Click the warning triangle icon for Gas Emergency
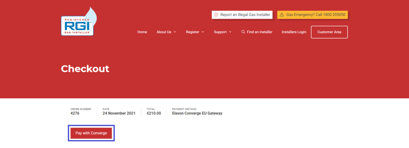Image resolution: width=409 pixels, height=148 pixels. tap(282, 15)
